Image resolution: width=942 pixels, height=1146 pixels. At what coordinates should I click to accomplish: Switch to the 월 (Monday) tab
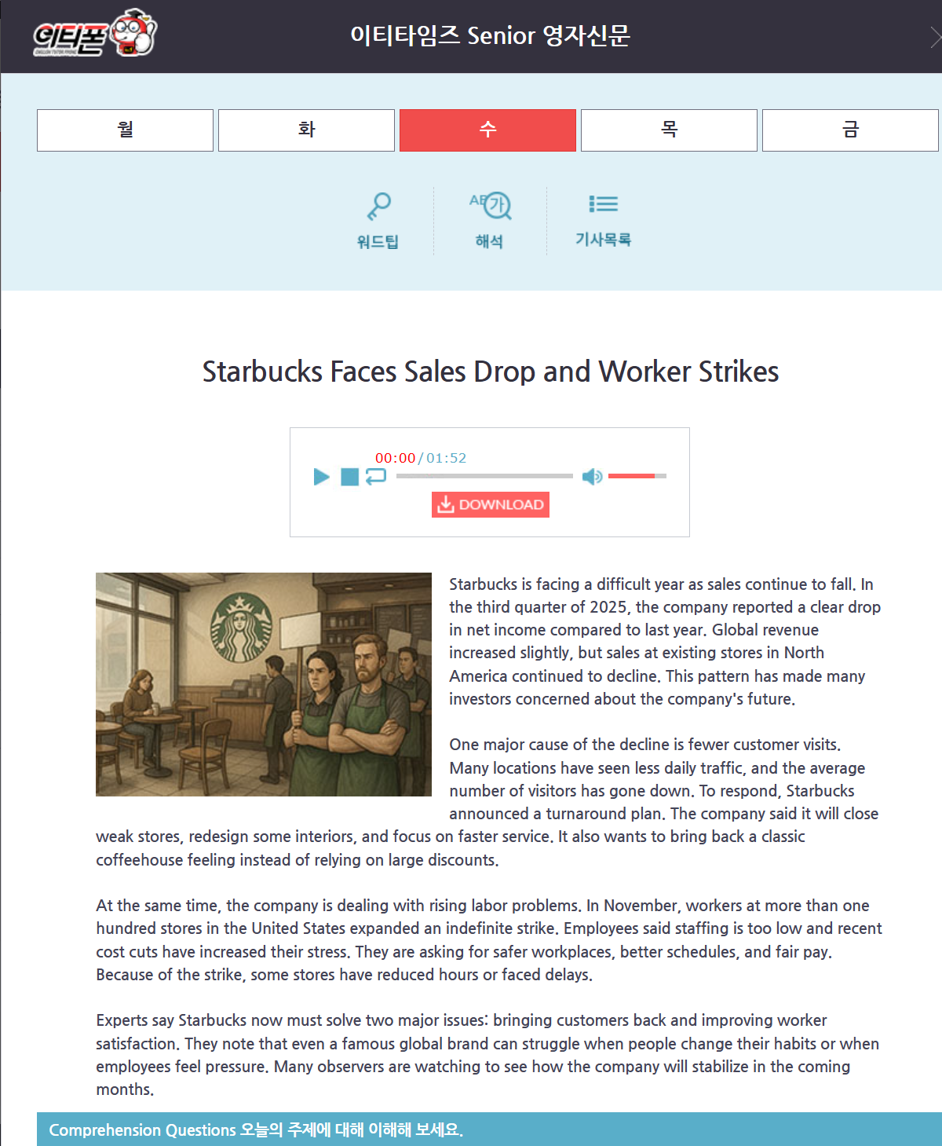[125, 130]
